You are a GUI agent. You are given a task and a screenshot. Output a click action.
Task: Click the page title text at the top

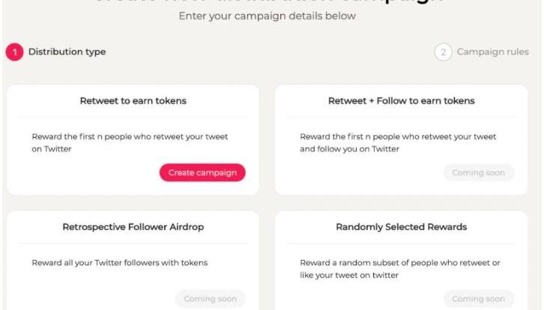[271, 2]
